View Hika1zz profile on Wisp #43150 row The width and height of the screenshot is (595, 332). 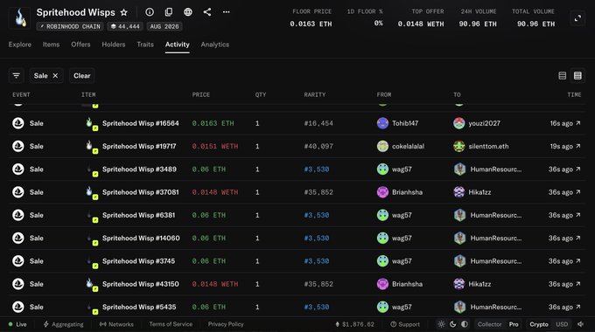(472, 284)
